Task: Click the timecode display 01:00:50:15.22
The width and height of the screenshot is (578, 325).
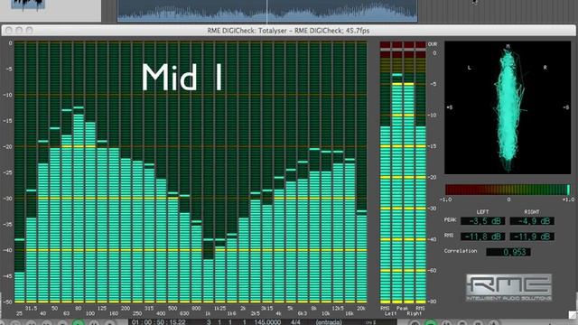Action: (x=159, y=322)
